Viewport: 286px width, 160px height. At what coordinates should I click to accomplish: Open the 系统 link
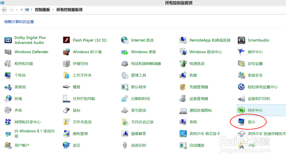click(193, 122)
